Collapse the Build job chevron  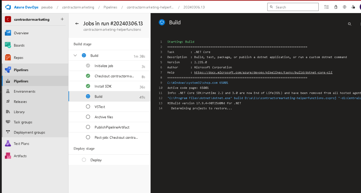click(x=75, y=55)
